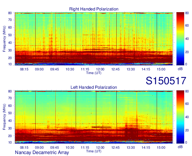Click the 10:30 time tick of the Right Handed plot

70,69
